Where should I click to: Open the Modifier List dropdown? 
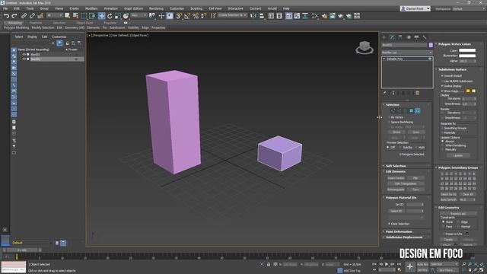point(407,53)
